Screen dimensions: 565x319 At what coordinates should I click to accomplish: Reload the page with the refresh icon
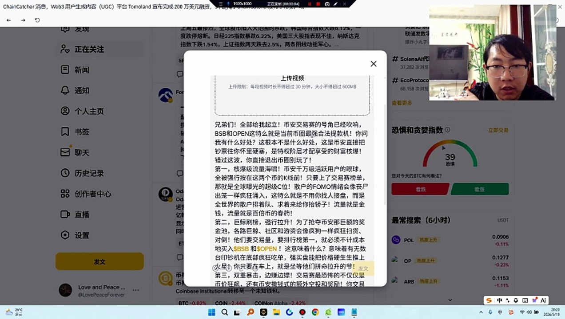coord(37,20)
